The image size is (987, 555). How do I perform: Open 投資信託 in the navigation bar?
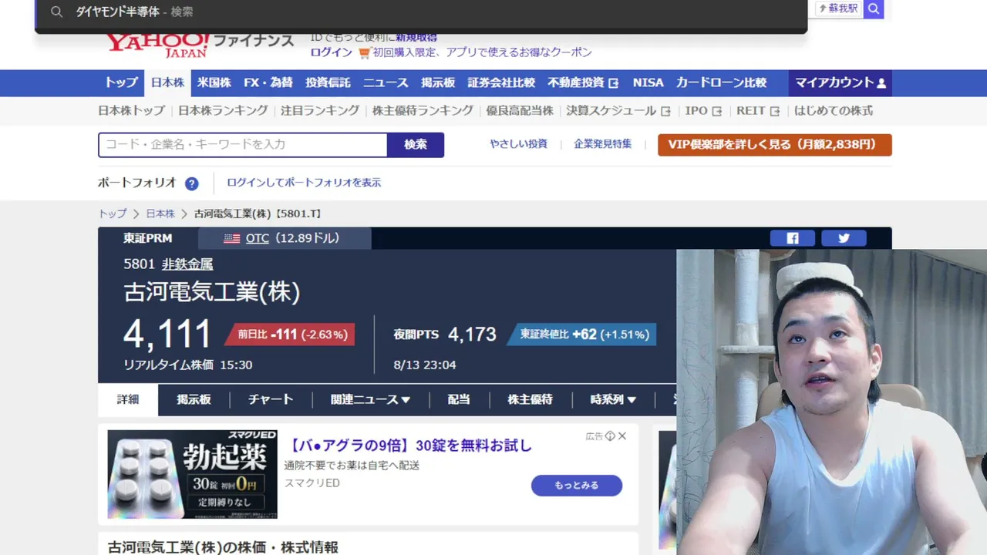coord(328,83)
